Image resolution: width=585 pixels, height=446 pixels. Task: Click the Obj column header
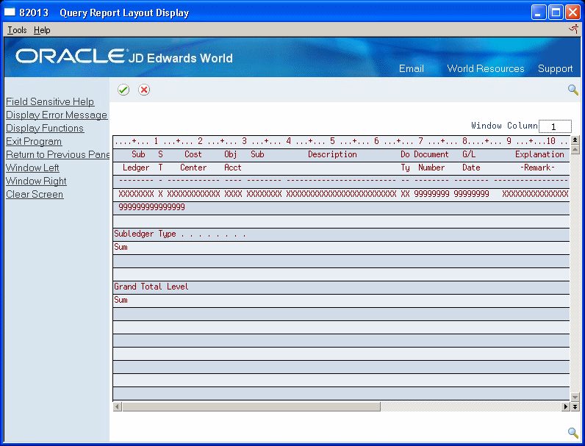pyautogui.click(x=231, y=154)
